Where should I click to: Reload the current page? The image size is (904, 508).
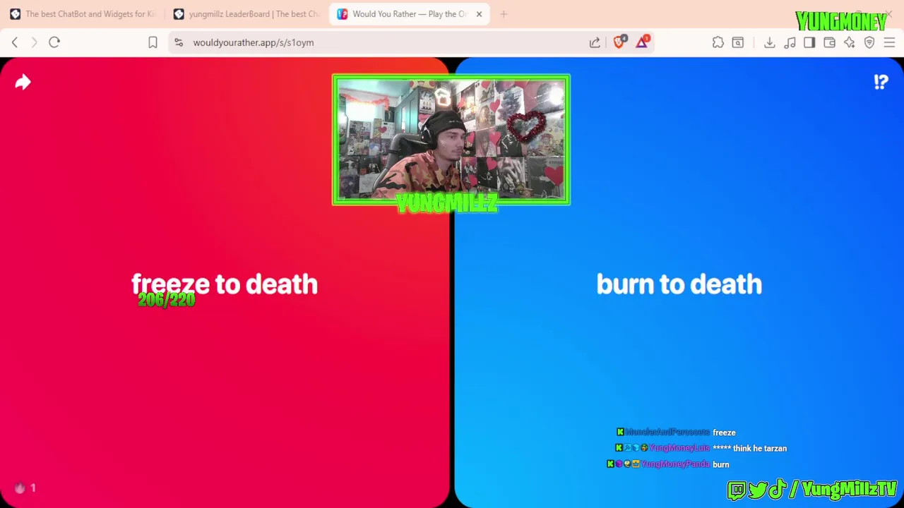pos(54,42)
